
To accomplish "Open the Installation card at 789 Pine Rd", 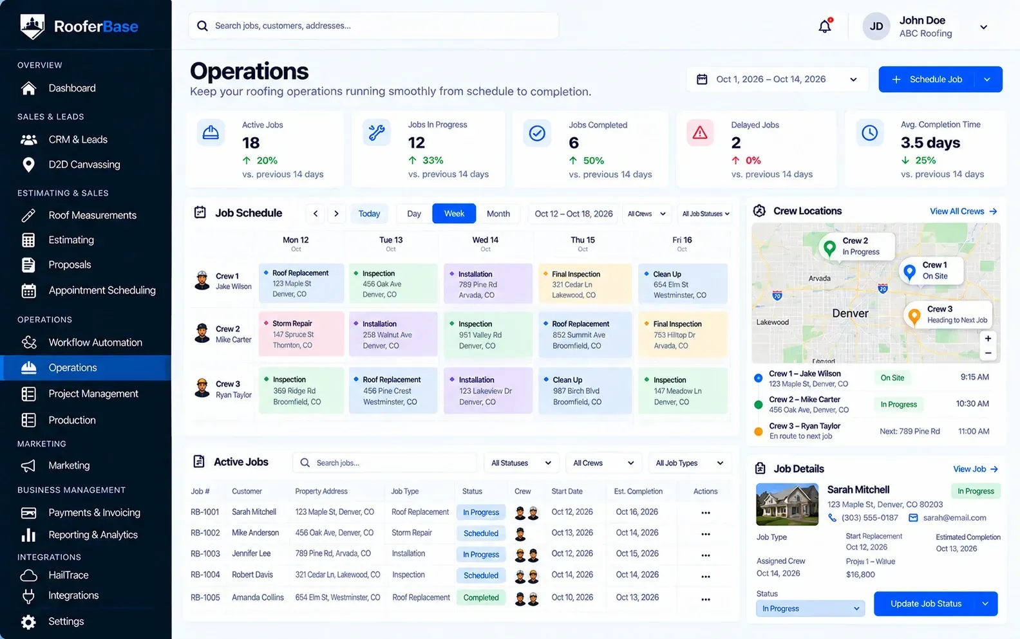I will click(488, 284).
